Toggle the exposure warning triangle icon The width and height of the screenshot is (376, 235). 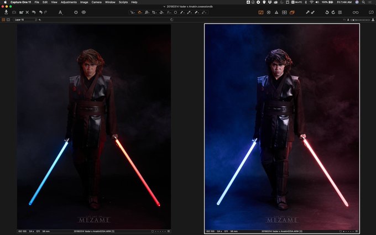point(276,12)
